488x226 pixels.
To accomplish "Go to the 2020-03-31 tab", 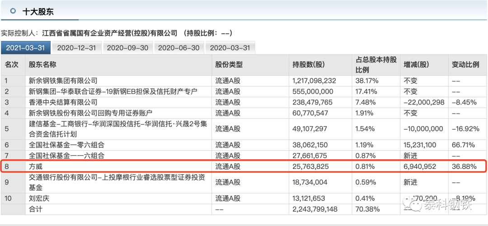I will 230,48.
